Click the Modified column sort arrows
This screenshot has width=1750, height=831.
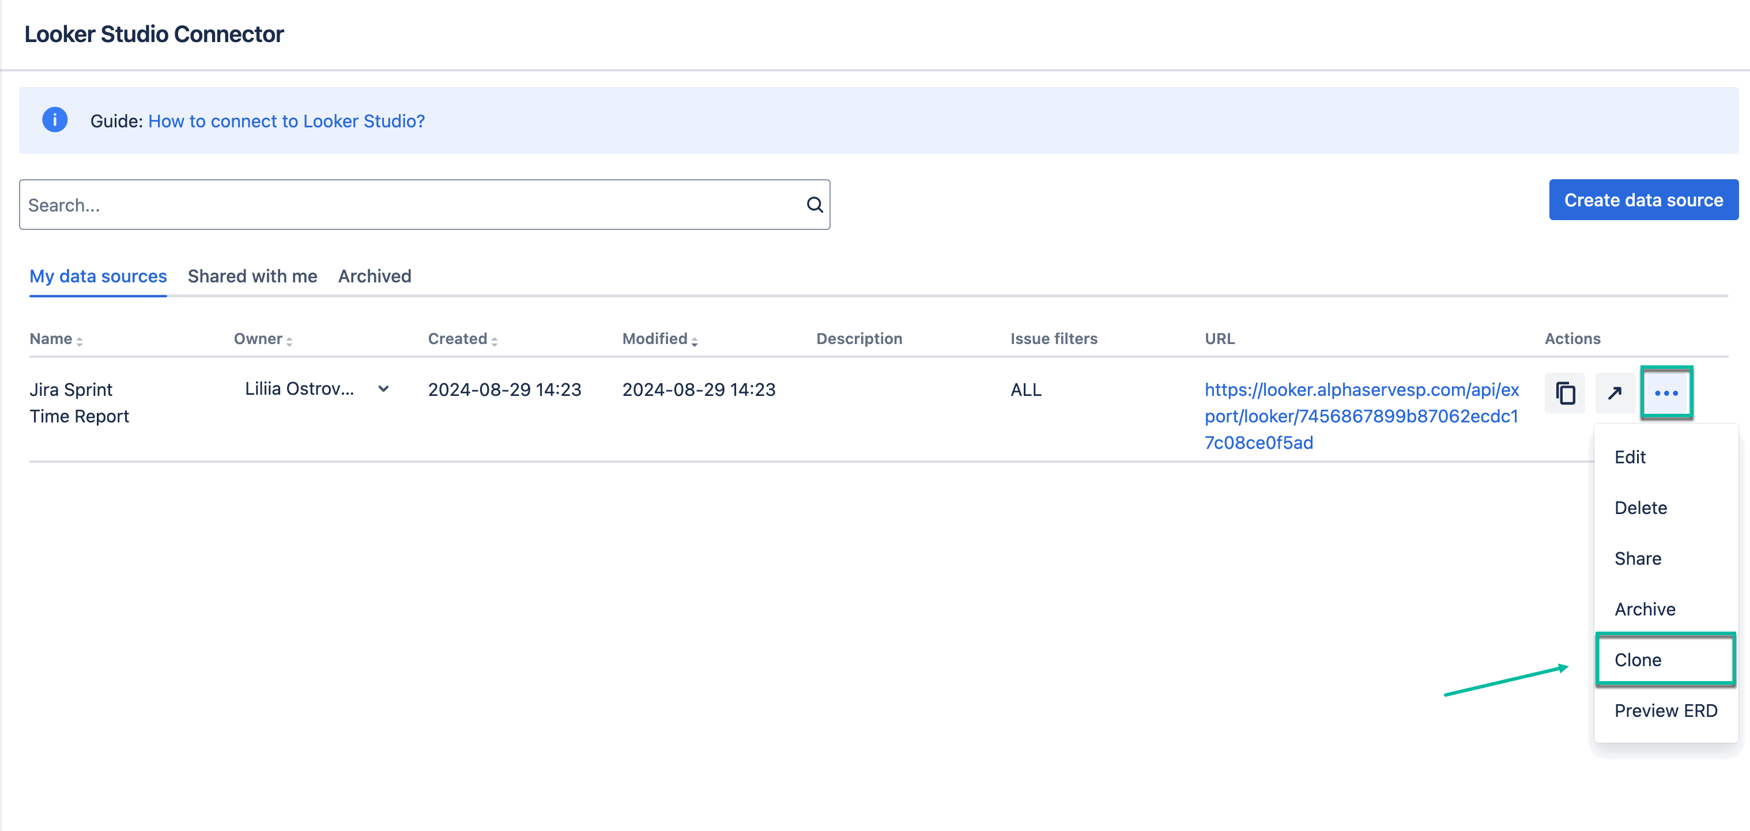point(693,340)
